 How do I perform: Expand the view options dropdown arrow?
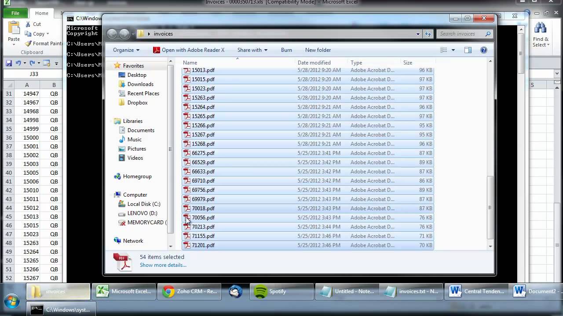pos(453,50)
